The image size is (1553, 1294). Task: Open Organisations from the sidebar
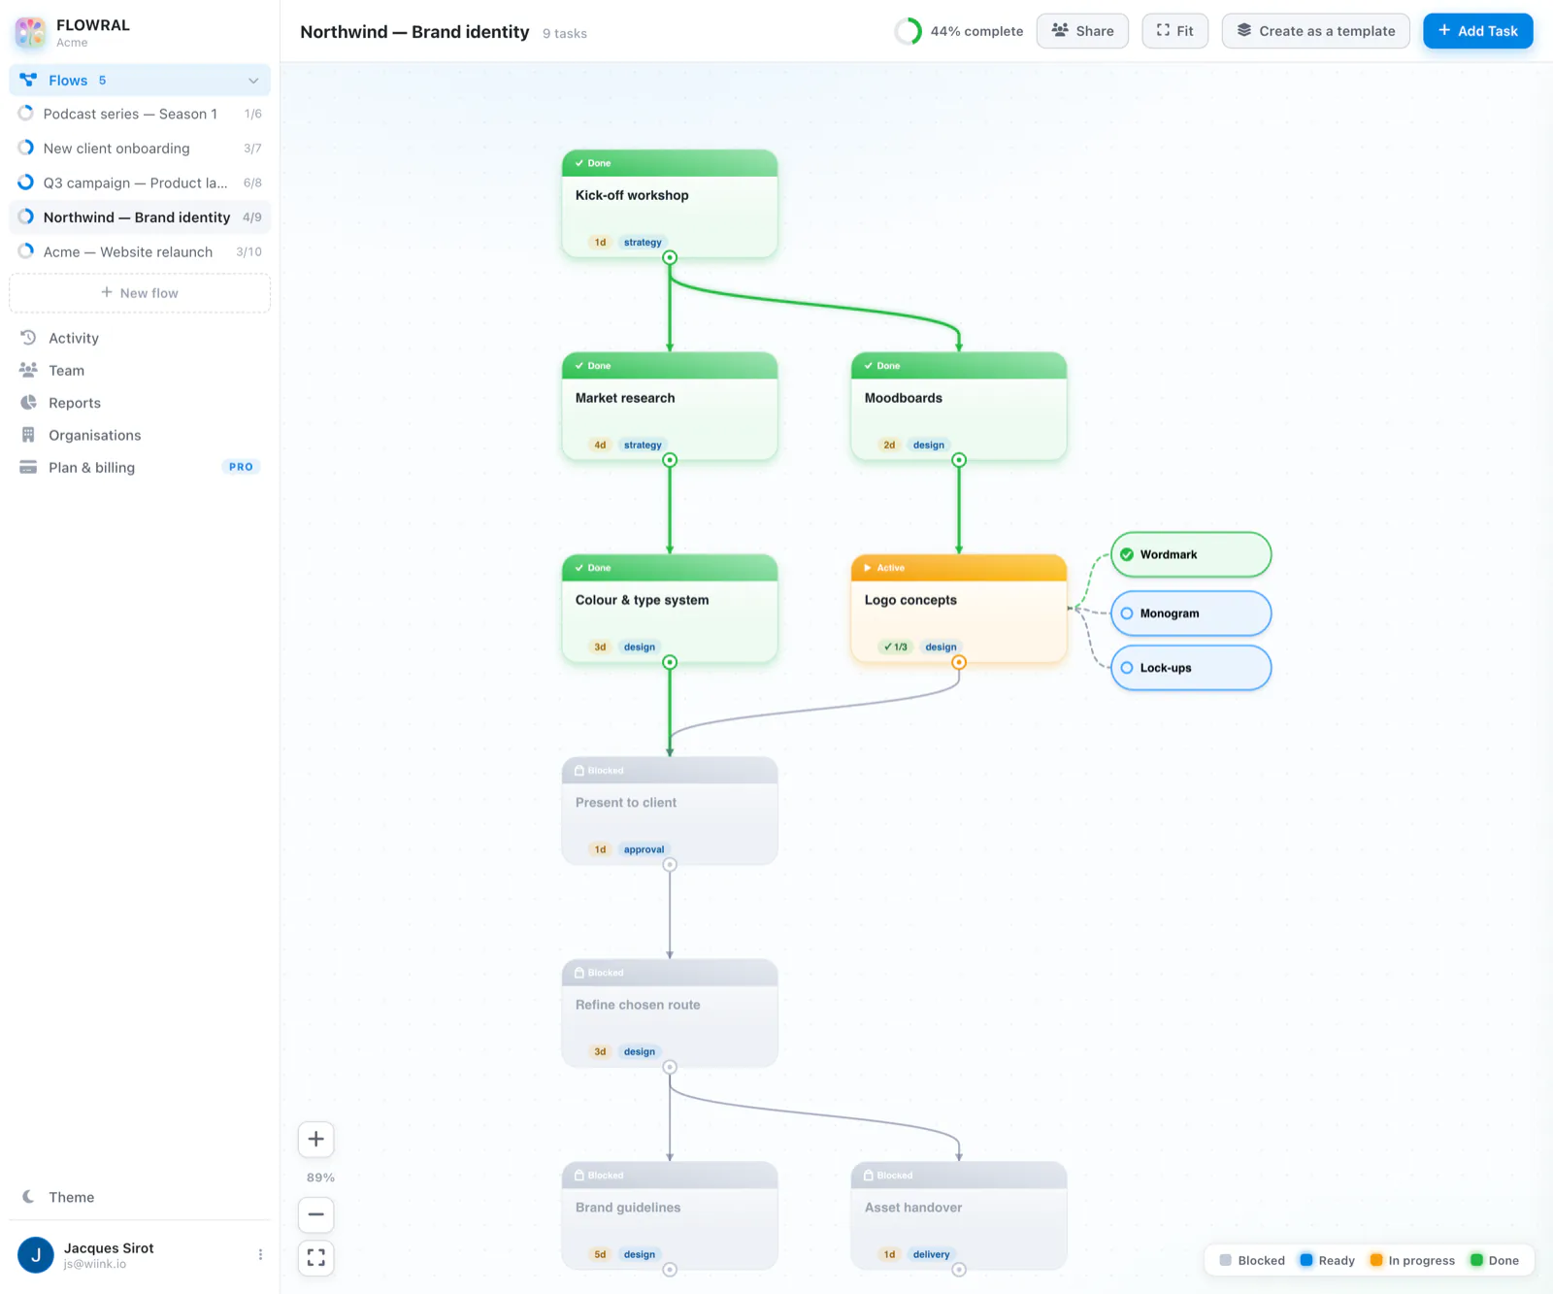[140, 435]
